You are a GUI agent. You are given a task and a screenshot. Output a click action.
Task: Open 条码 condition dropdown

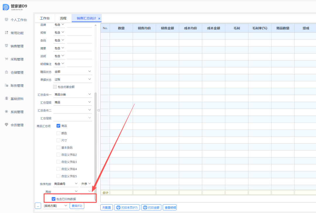tap(59, 40)
